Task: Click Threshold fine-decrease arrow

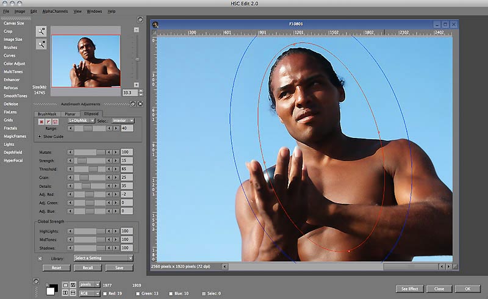Action: [x=109, y=169]
